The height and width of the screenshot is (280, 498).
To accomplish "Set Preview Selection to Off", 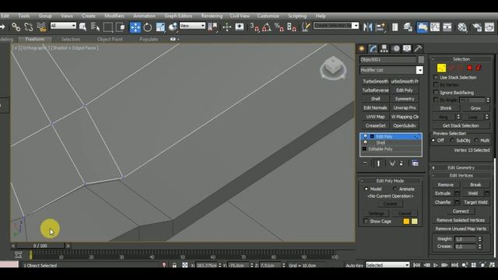I will pyautogui.click(x=433, y=140).
